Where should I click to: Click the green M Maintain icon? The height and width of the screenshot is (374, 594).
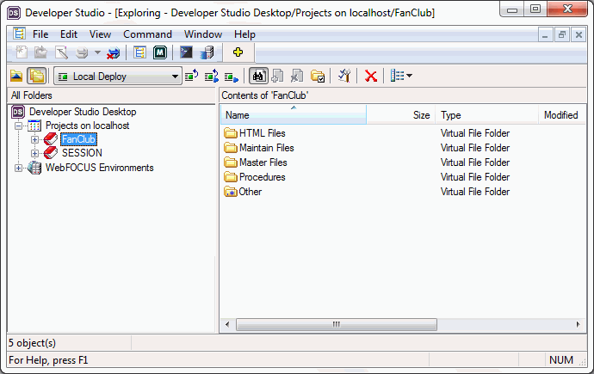(160, 52)
